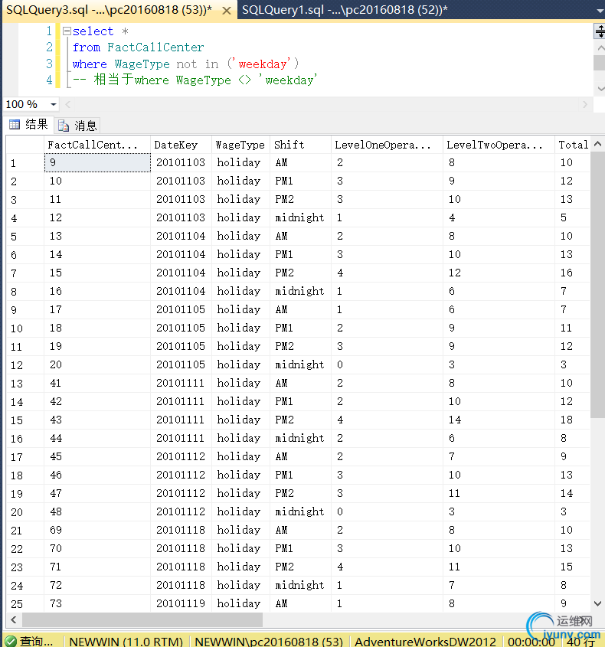Click the results grid icon on 结果 tab
The image size is (605, 647).
click(15, 124)
